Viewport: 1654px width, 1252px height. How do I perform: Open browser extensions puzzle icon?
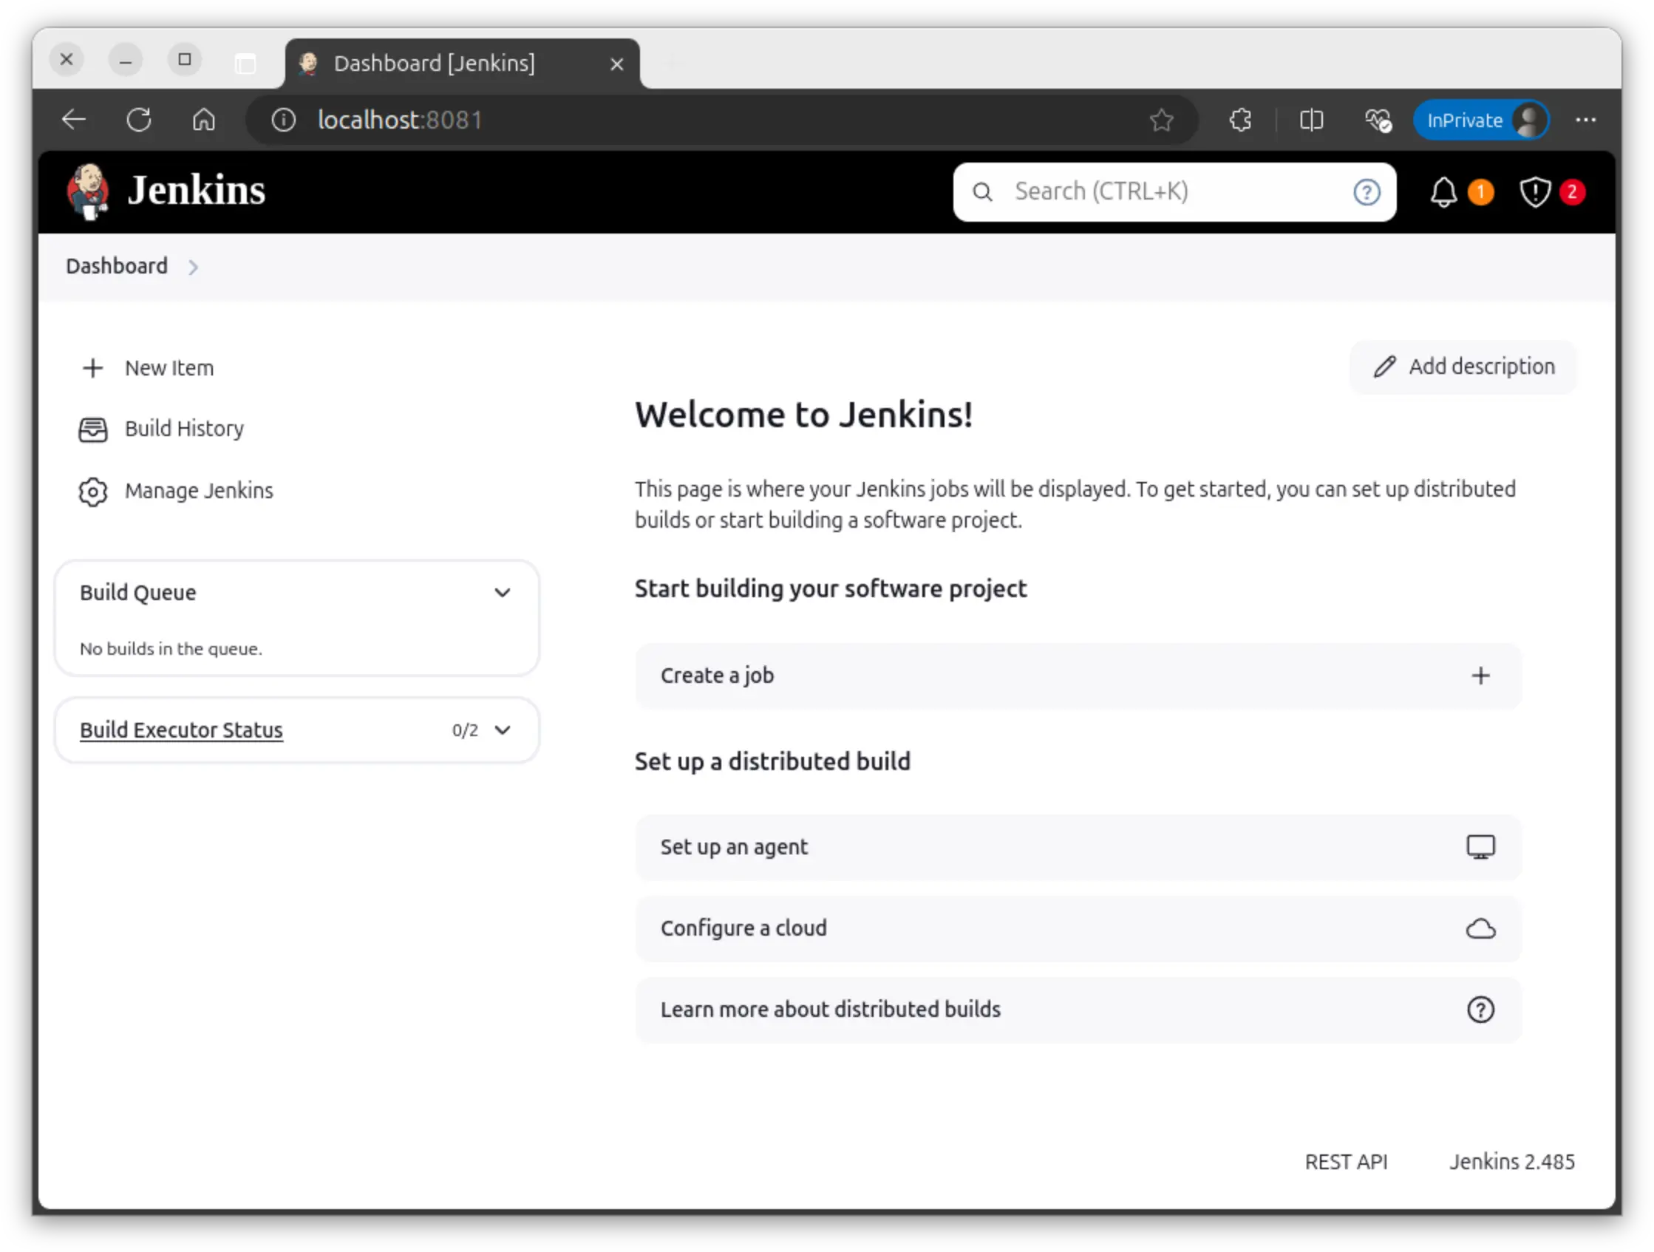[1240, 120]
